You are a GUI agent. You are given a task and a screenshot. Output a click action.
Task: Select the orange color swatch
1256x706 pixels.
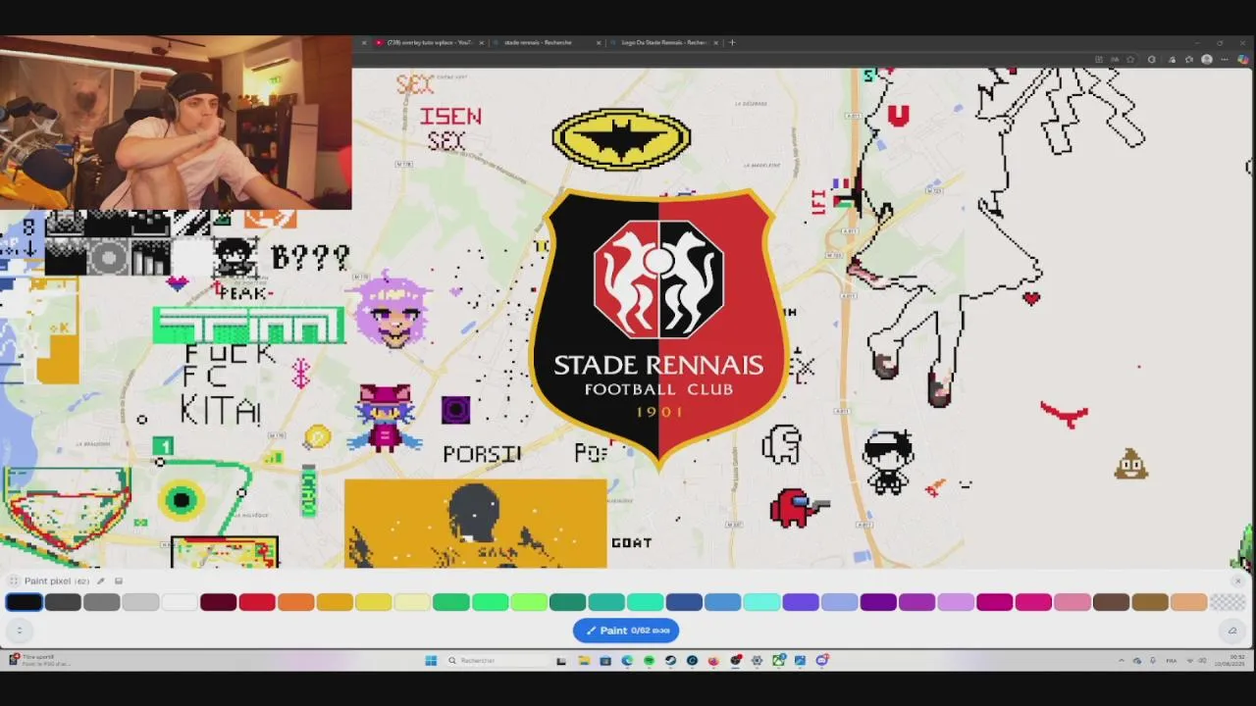[295, 602]
